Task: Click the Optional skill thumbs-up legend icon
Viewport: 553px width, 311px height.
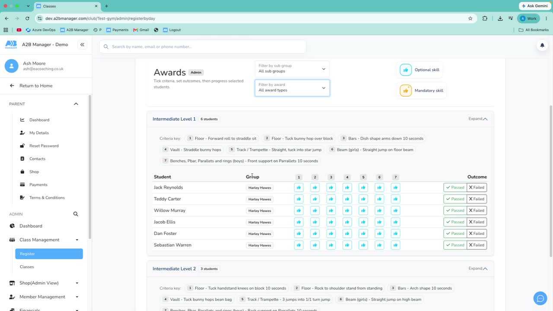Action: point(406,70)
